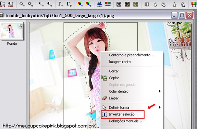Viewport: 197px width, 129px height.
Task: Increase brightness with sun plus icon
Action: (x=30, y=4)
